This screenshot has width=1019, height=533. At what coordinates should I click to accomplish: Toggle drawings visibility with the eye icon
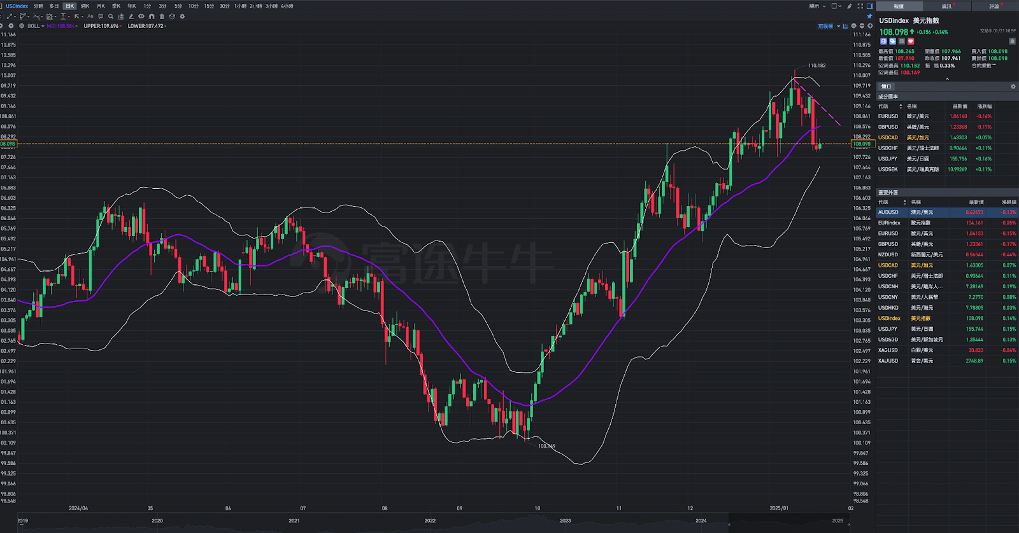coord(141,16)
